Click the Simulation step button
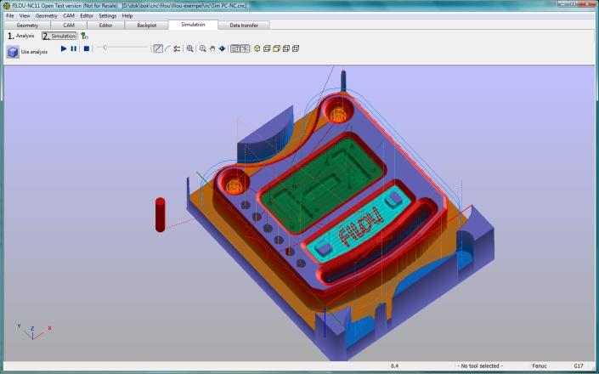The height and width of the screenshot is (374, 599). (59, 36)
